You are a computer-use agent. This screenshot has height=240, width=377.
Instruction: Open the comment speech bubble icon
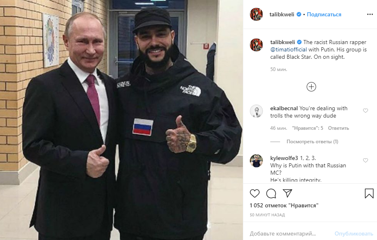pos(271,193)
